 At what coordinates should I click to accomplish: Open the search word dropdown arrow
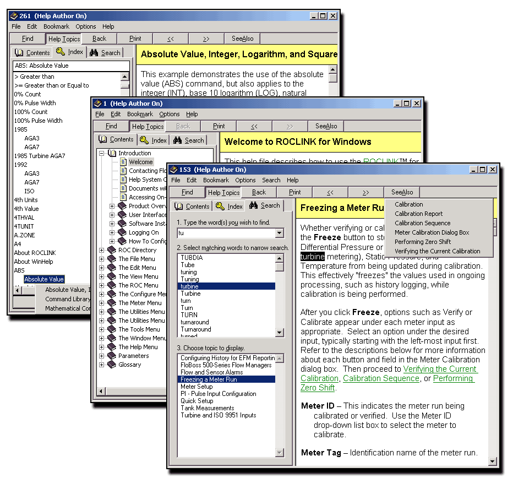279,233
